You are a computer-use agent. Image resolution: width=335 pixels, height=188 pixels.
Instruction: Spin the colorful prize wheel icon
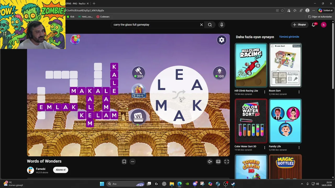(75, 40)
